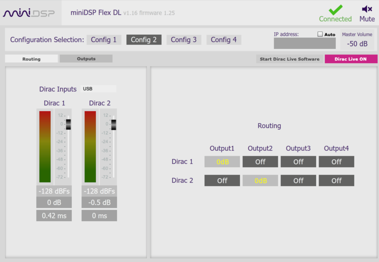
Task: Enable the Auto IP address checkbox
Action: pyautogui.click(x=320, y=34)
